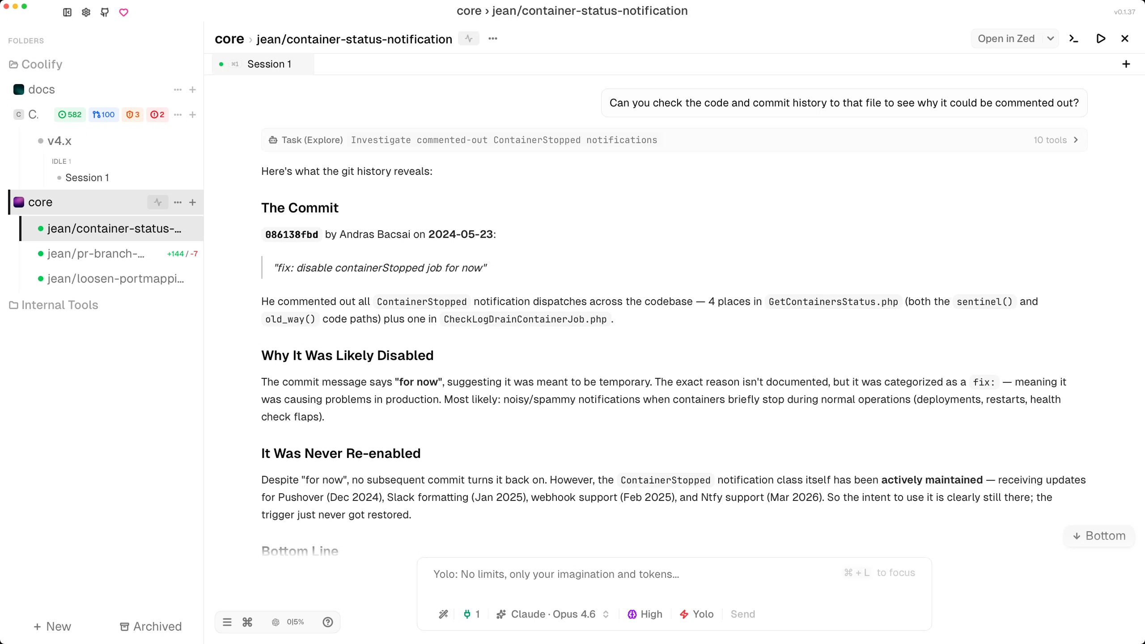
Task: Click the New button
Action: tap(52, 626)
